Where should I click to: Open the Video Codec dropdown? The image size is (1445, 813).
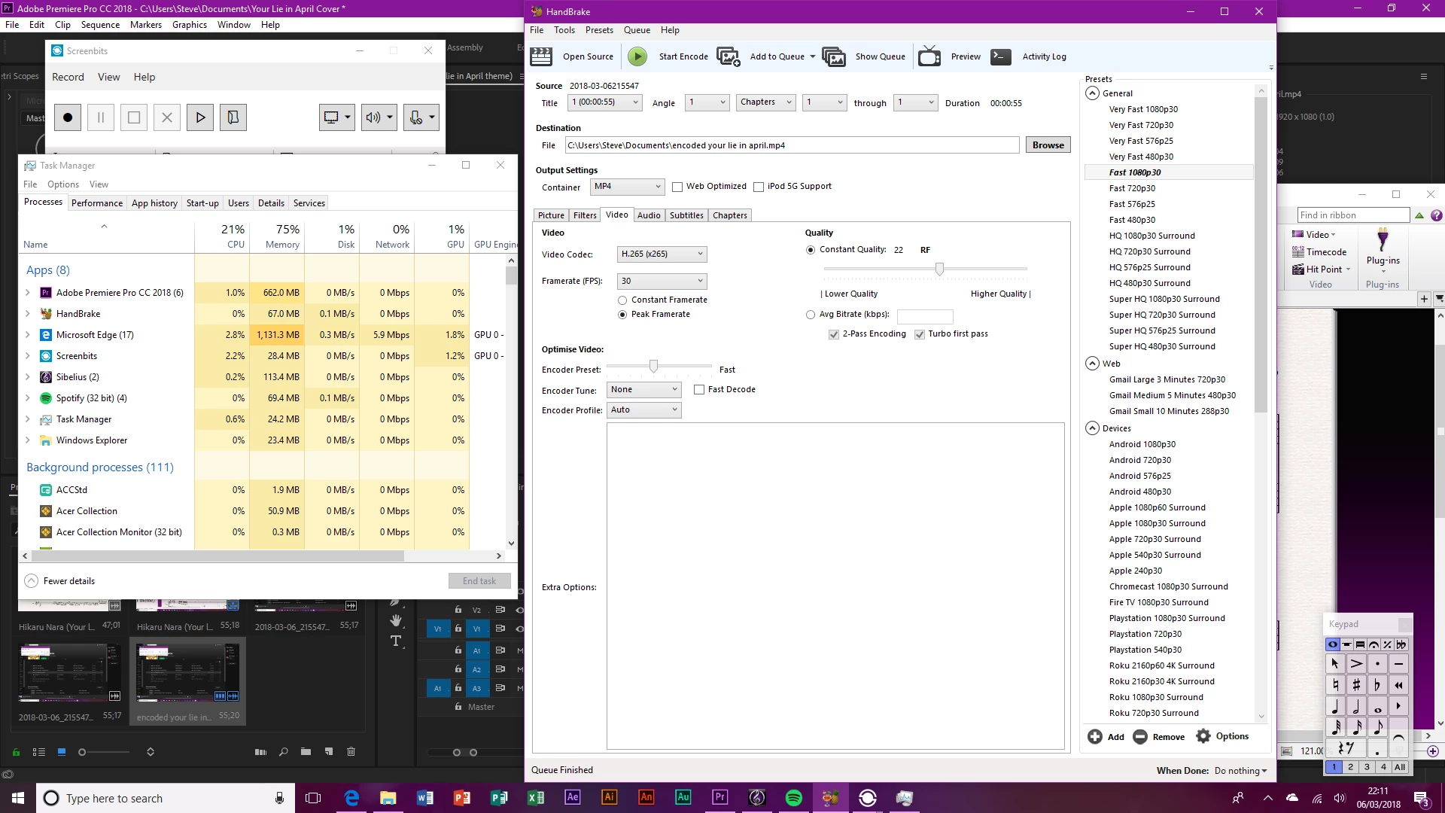coord(662,254)
